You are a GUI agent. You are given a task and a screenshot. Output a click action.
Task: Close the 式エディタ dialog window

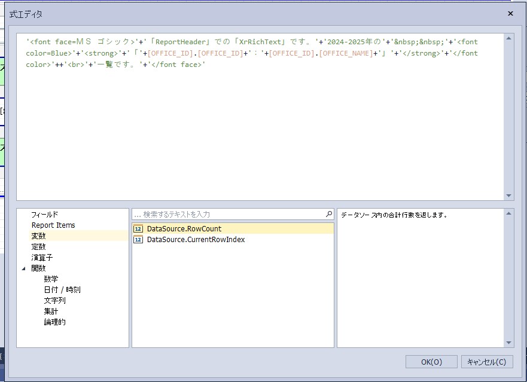(x=510, y=14)
